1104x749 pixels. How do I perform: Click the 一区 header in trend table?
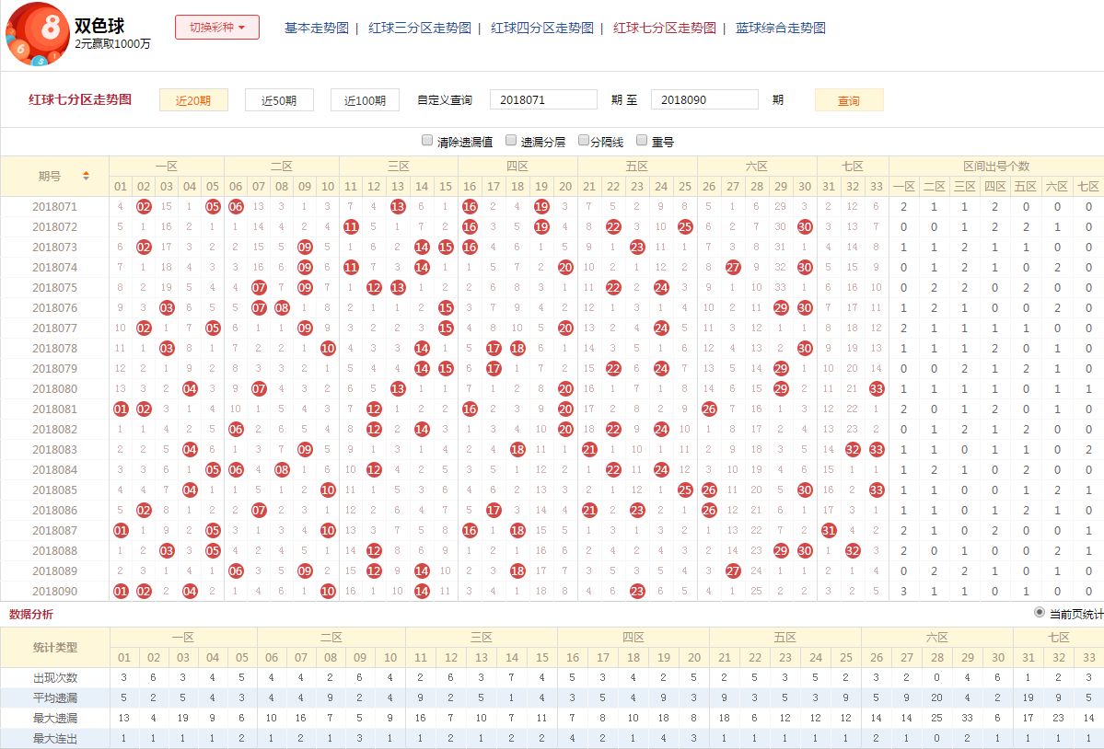(x=167, y=166)
